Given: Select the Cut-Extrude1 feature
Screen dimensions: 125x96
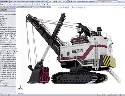Looking at the screenshot, I should click(4, 82).
